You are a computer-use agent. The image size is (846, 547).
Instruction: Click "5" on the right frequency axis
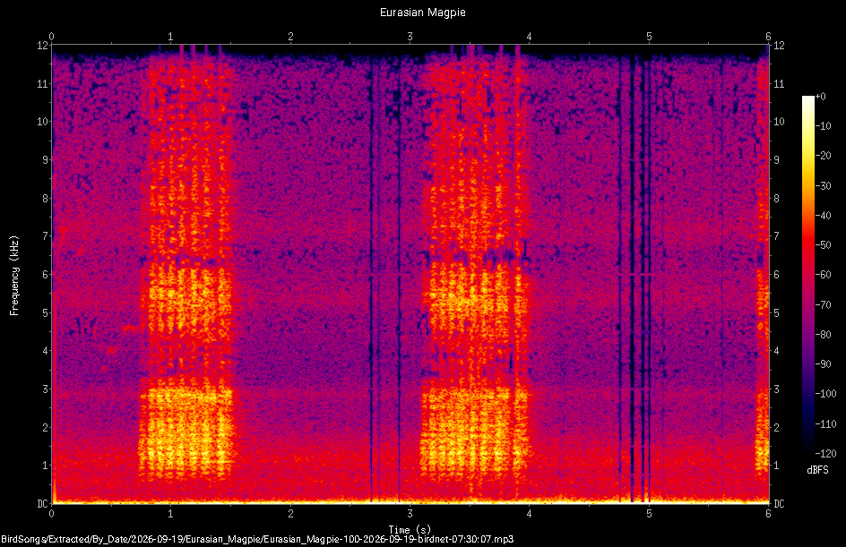(x=776, y=313)
